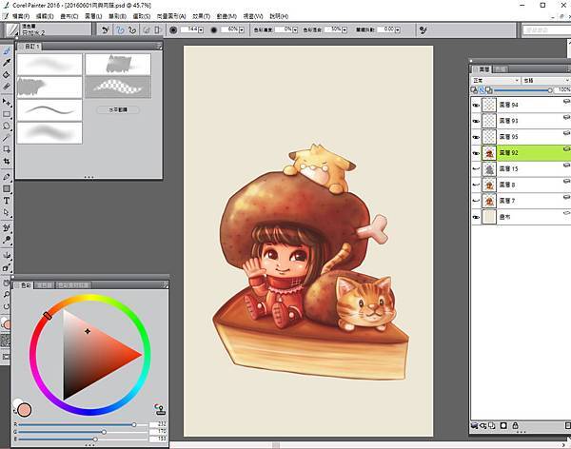The height and width of the screenshot is (449, 571).
Task: Select the wavy line brush thumbnail
Action: (x=49, y=110)
